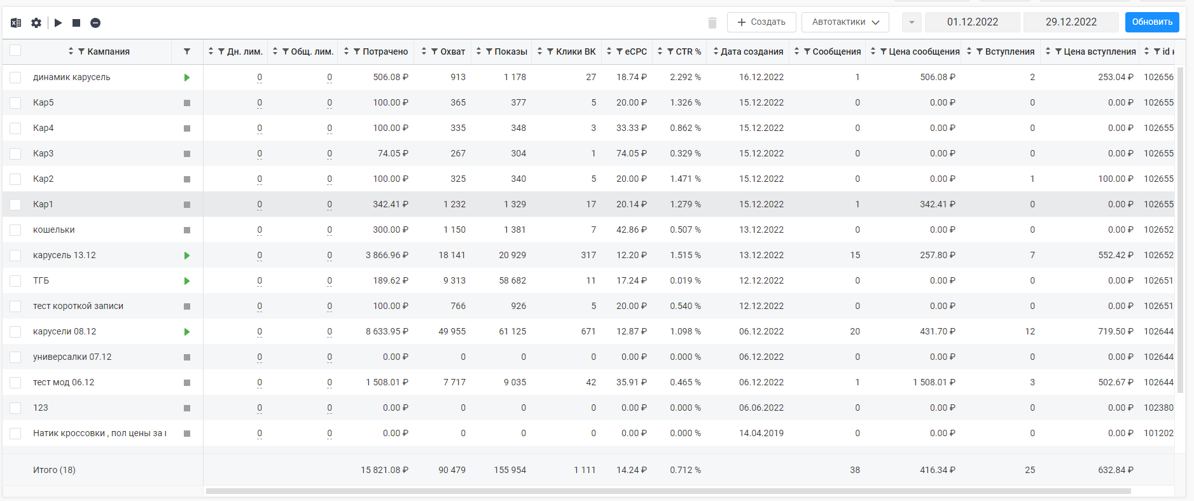Click the gray stop status icon for кошельки
1194x501 pixels.
(187, 230)
